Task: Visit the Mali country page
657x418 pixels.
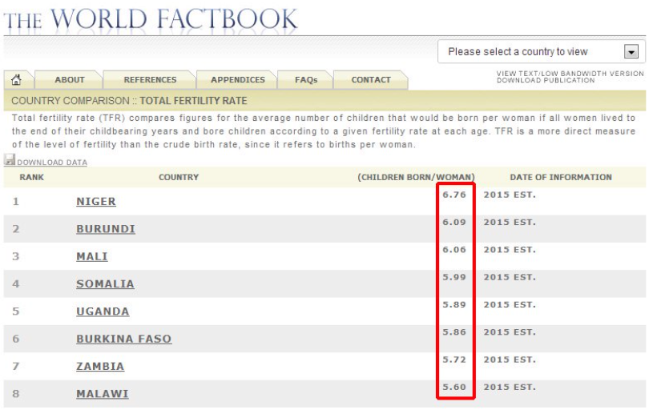Action: (x=92, y=257)
